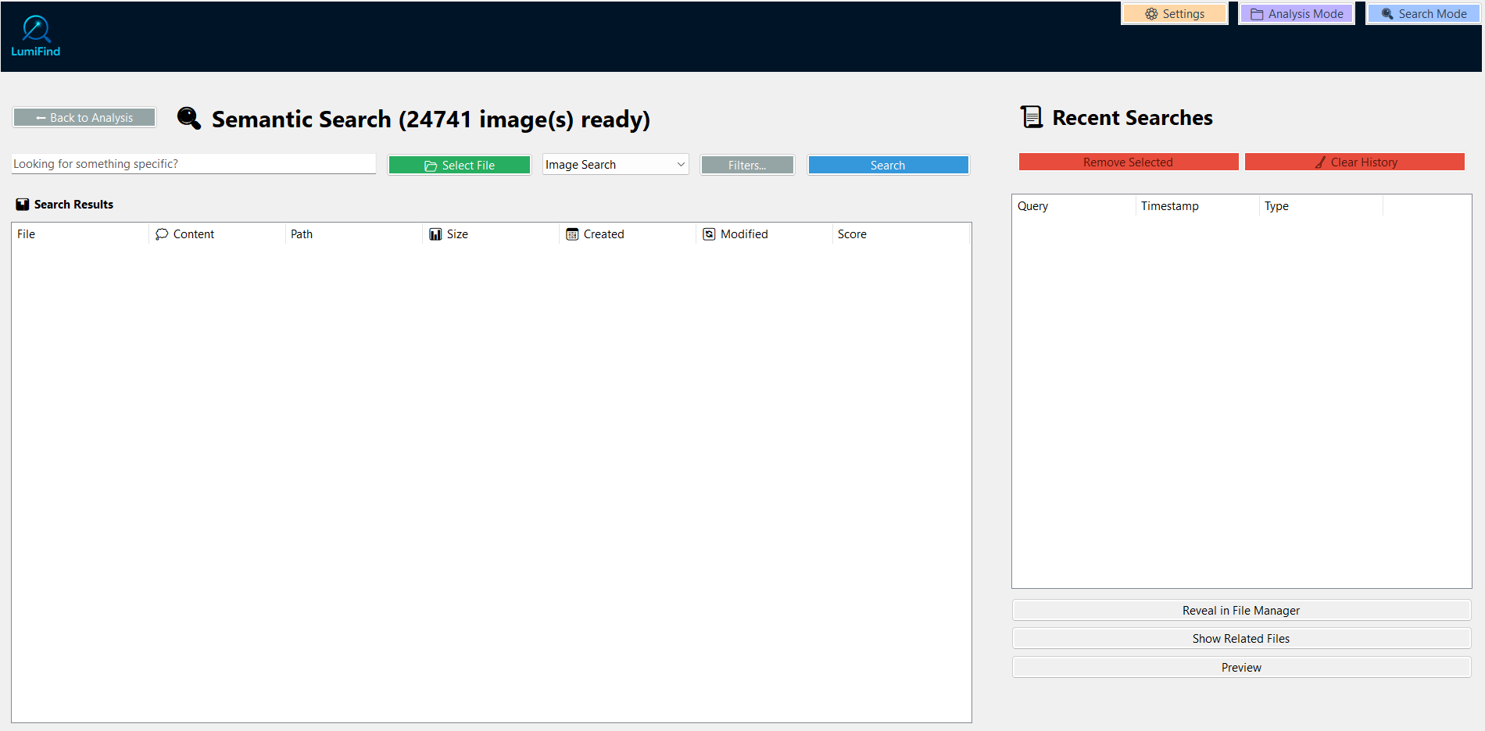Click the Content column speech bubble icon
The height and width of the screenshot is (731, 1485).
(x=162, y=234)
